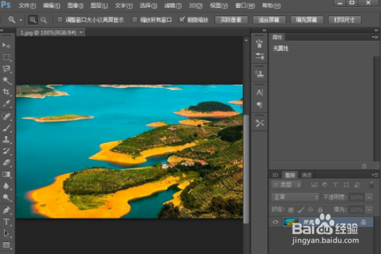Toggle lock position in Layers panel

311,209
